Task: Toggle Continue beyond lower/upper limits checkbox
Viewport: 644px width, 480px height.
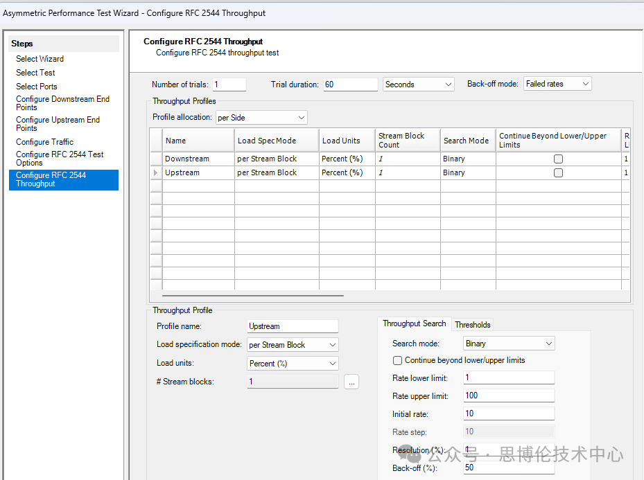Action: click(x=398, y=360)
